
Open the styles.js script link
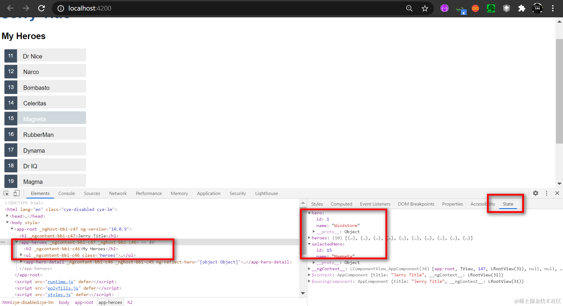(59, 295)
